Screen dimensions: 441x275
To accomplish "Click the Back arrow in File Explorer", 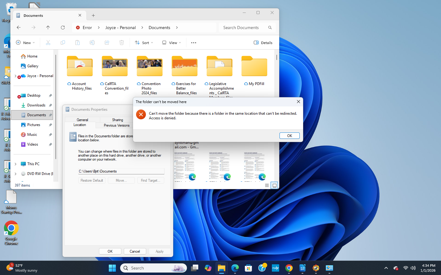I will 19,28.
